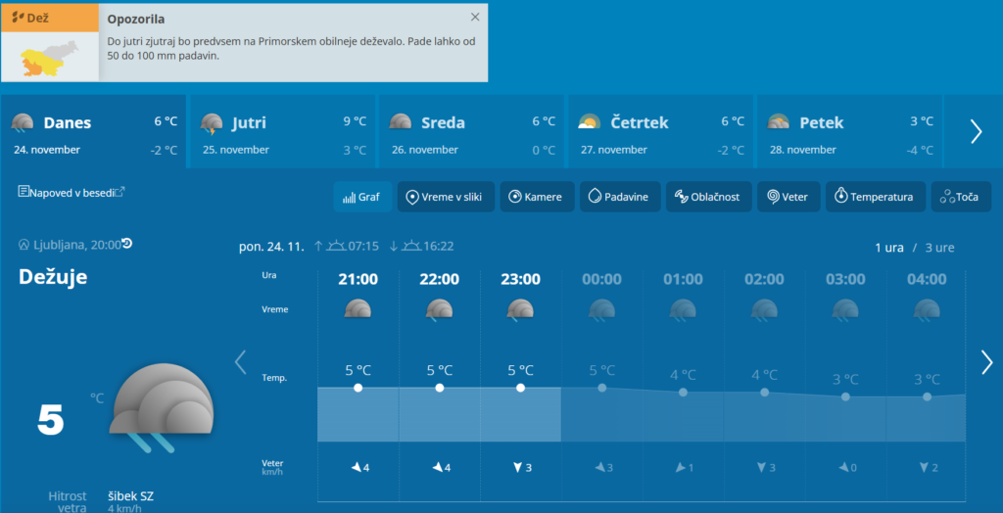Click the history icon next to Ljubljana time
Viewport: 1003px width, 513px height.
point(126,244)
